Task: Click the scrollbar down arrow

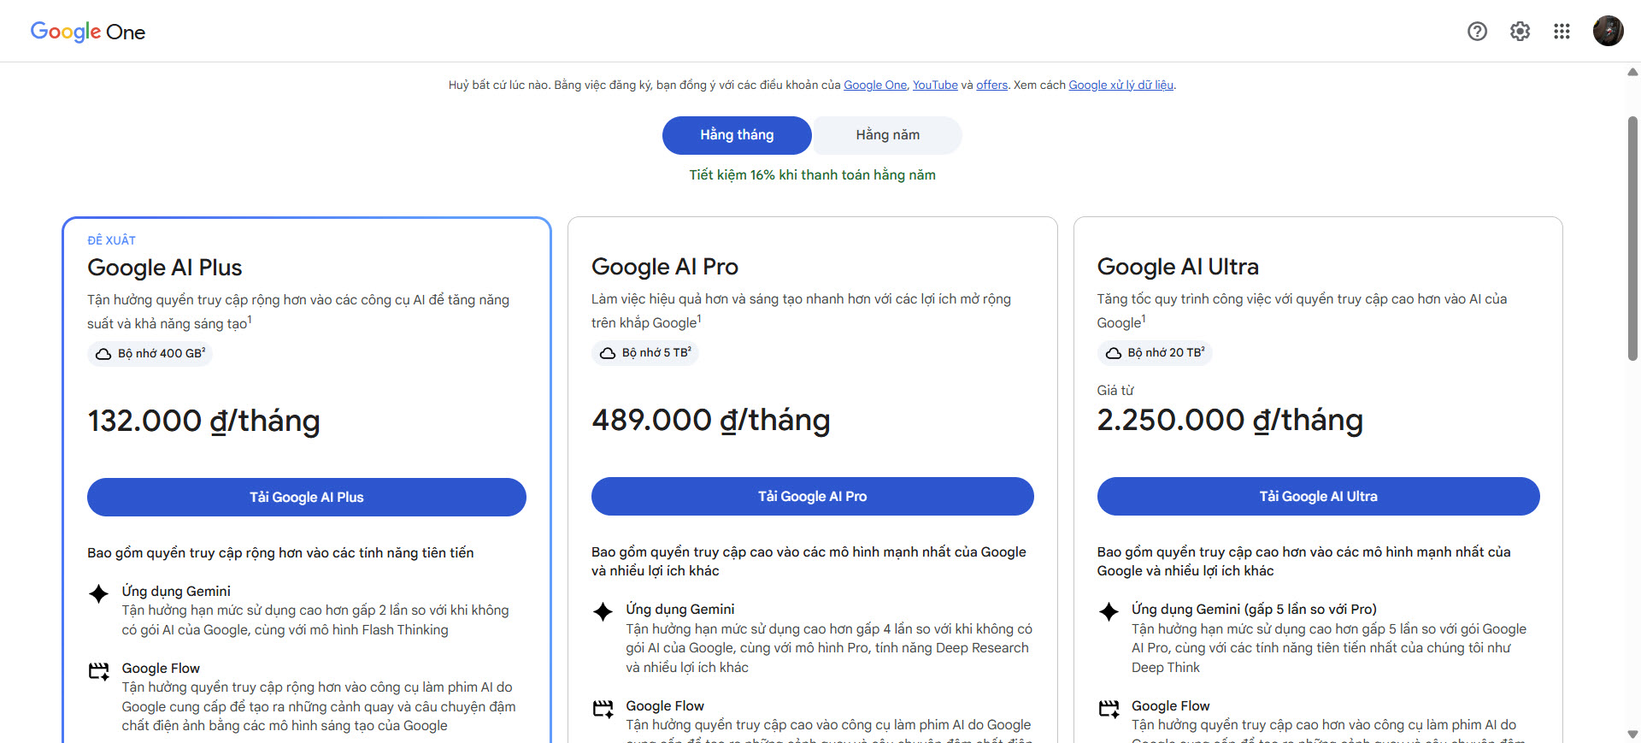Action: click(x=1632, y=734)
